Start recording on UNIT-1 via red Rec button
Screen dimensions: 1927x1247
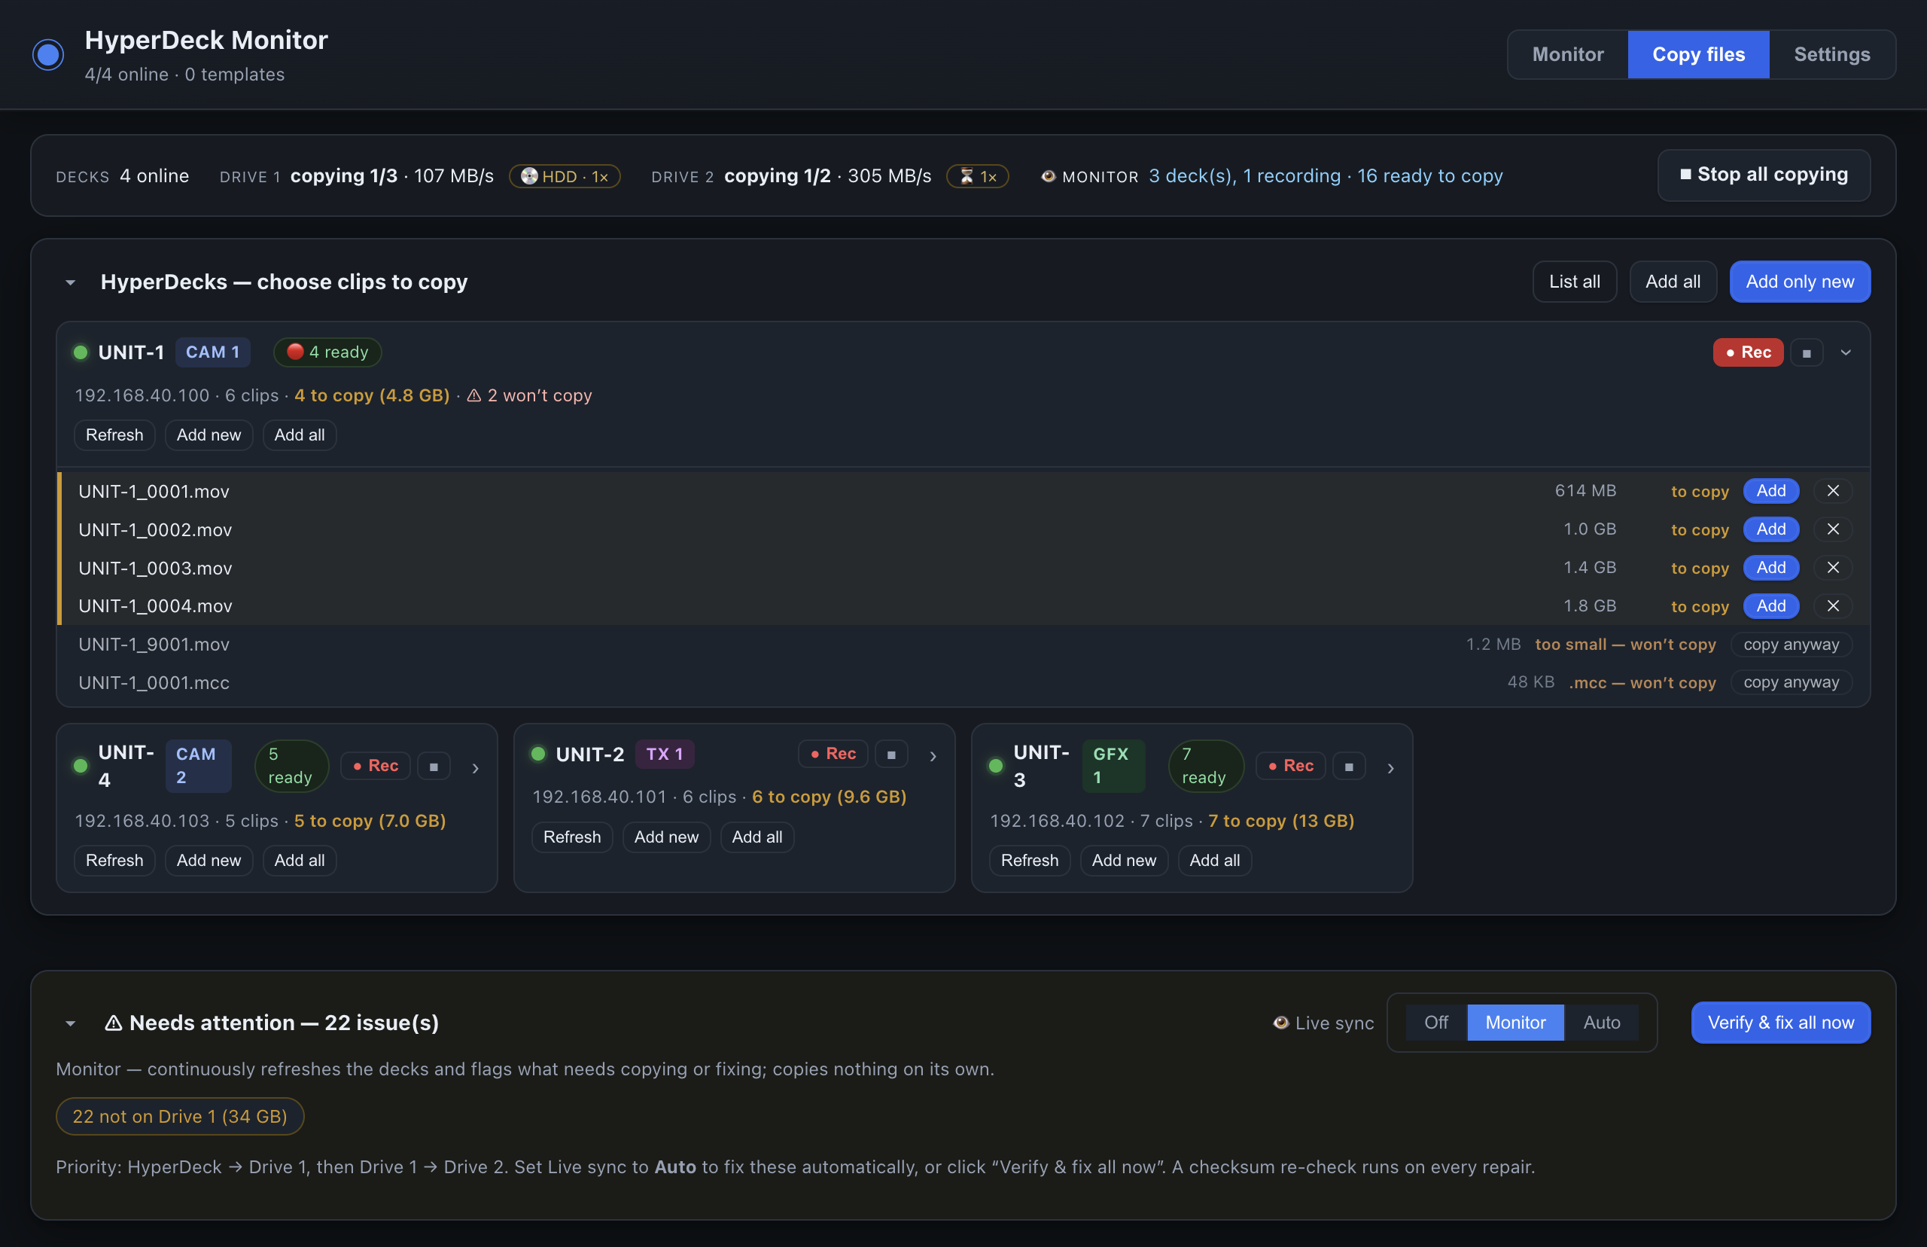tap(1748, 352)
